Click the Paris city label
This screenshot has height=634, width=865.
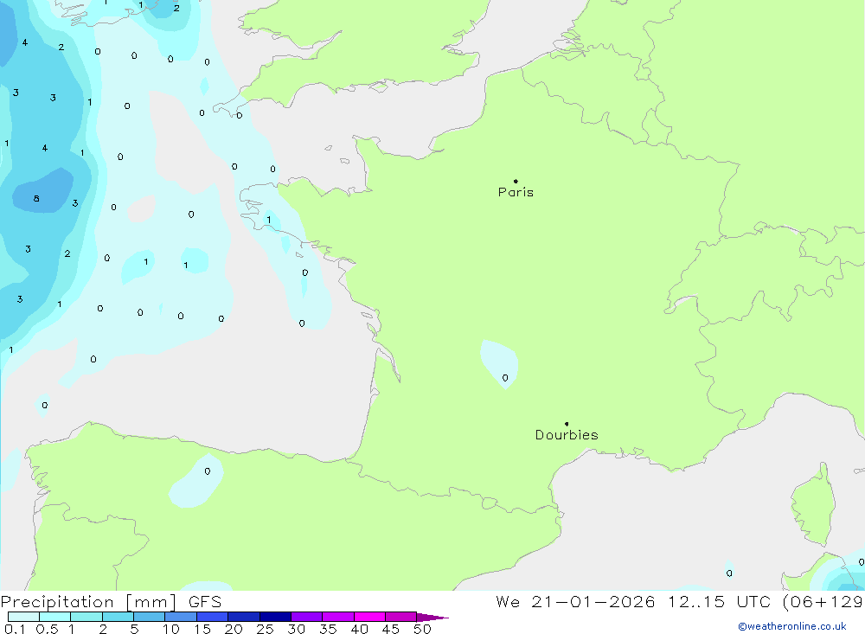[516, 192]
